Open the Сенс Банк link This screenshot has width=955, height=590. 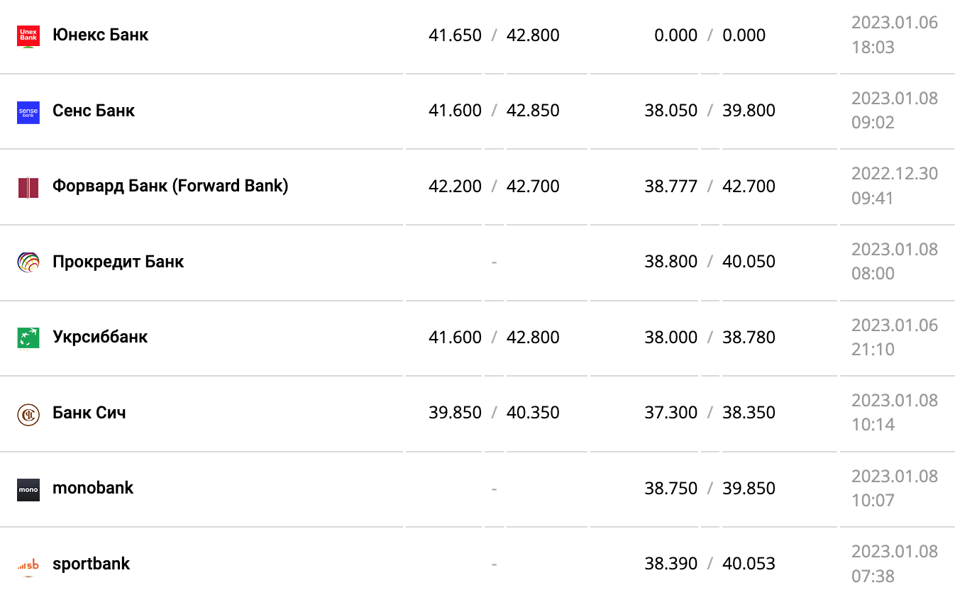pos(94,111)
